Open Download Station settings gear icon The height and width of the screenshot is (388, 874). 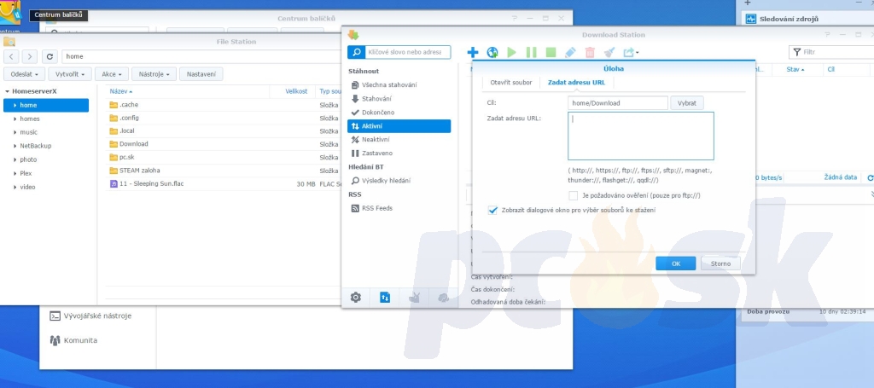[356, 298]
